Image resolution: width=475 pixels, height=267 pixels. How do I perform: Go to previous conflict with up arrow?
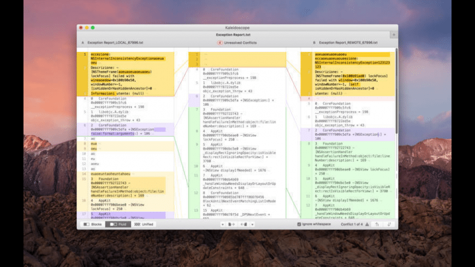tap(377, 224)
